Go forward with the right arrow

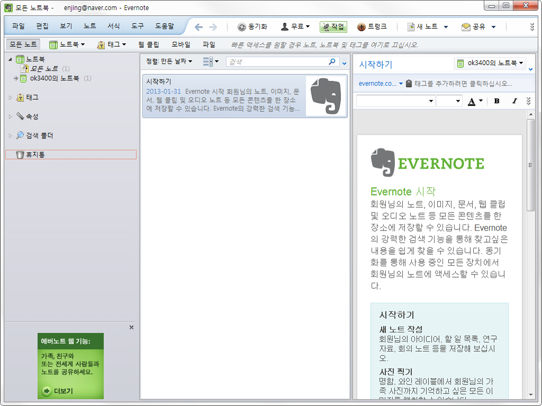(x=213, y=27)
